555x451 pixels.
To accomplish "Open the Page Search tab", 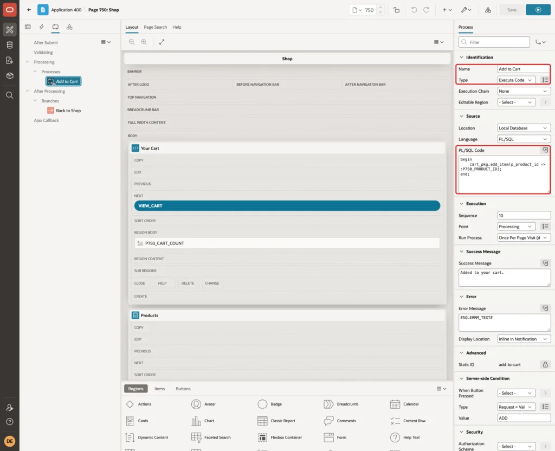I will tap(155, 27).
